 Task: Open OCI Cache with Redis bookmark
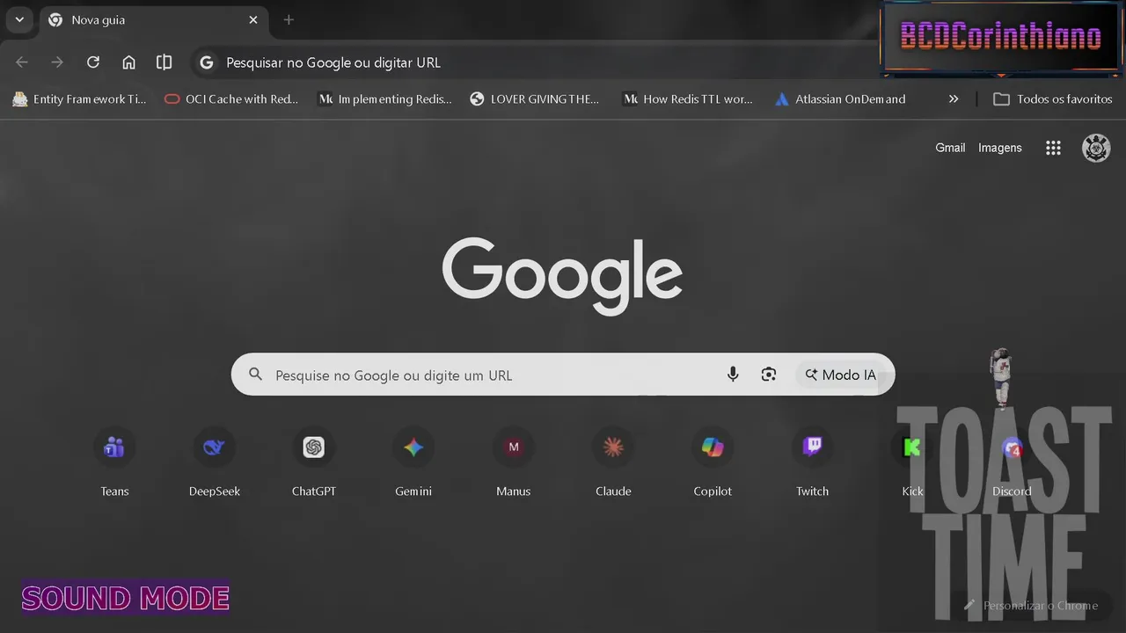pyautogui.click(x=232, y=99)
